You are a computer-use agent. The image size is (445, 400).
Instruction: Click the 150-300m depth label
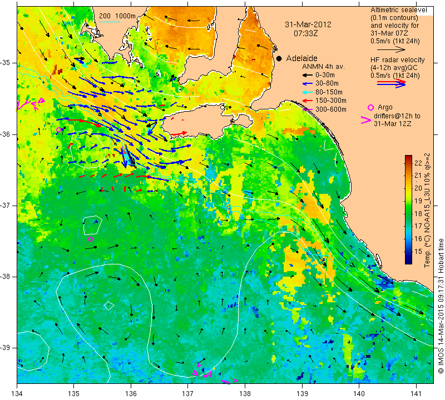(x=331, y=101)
